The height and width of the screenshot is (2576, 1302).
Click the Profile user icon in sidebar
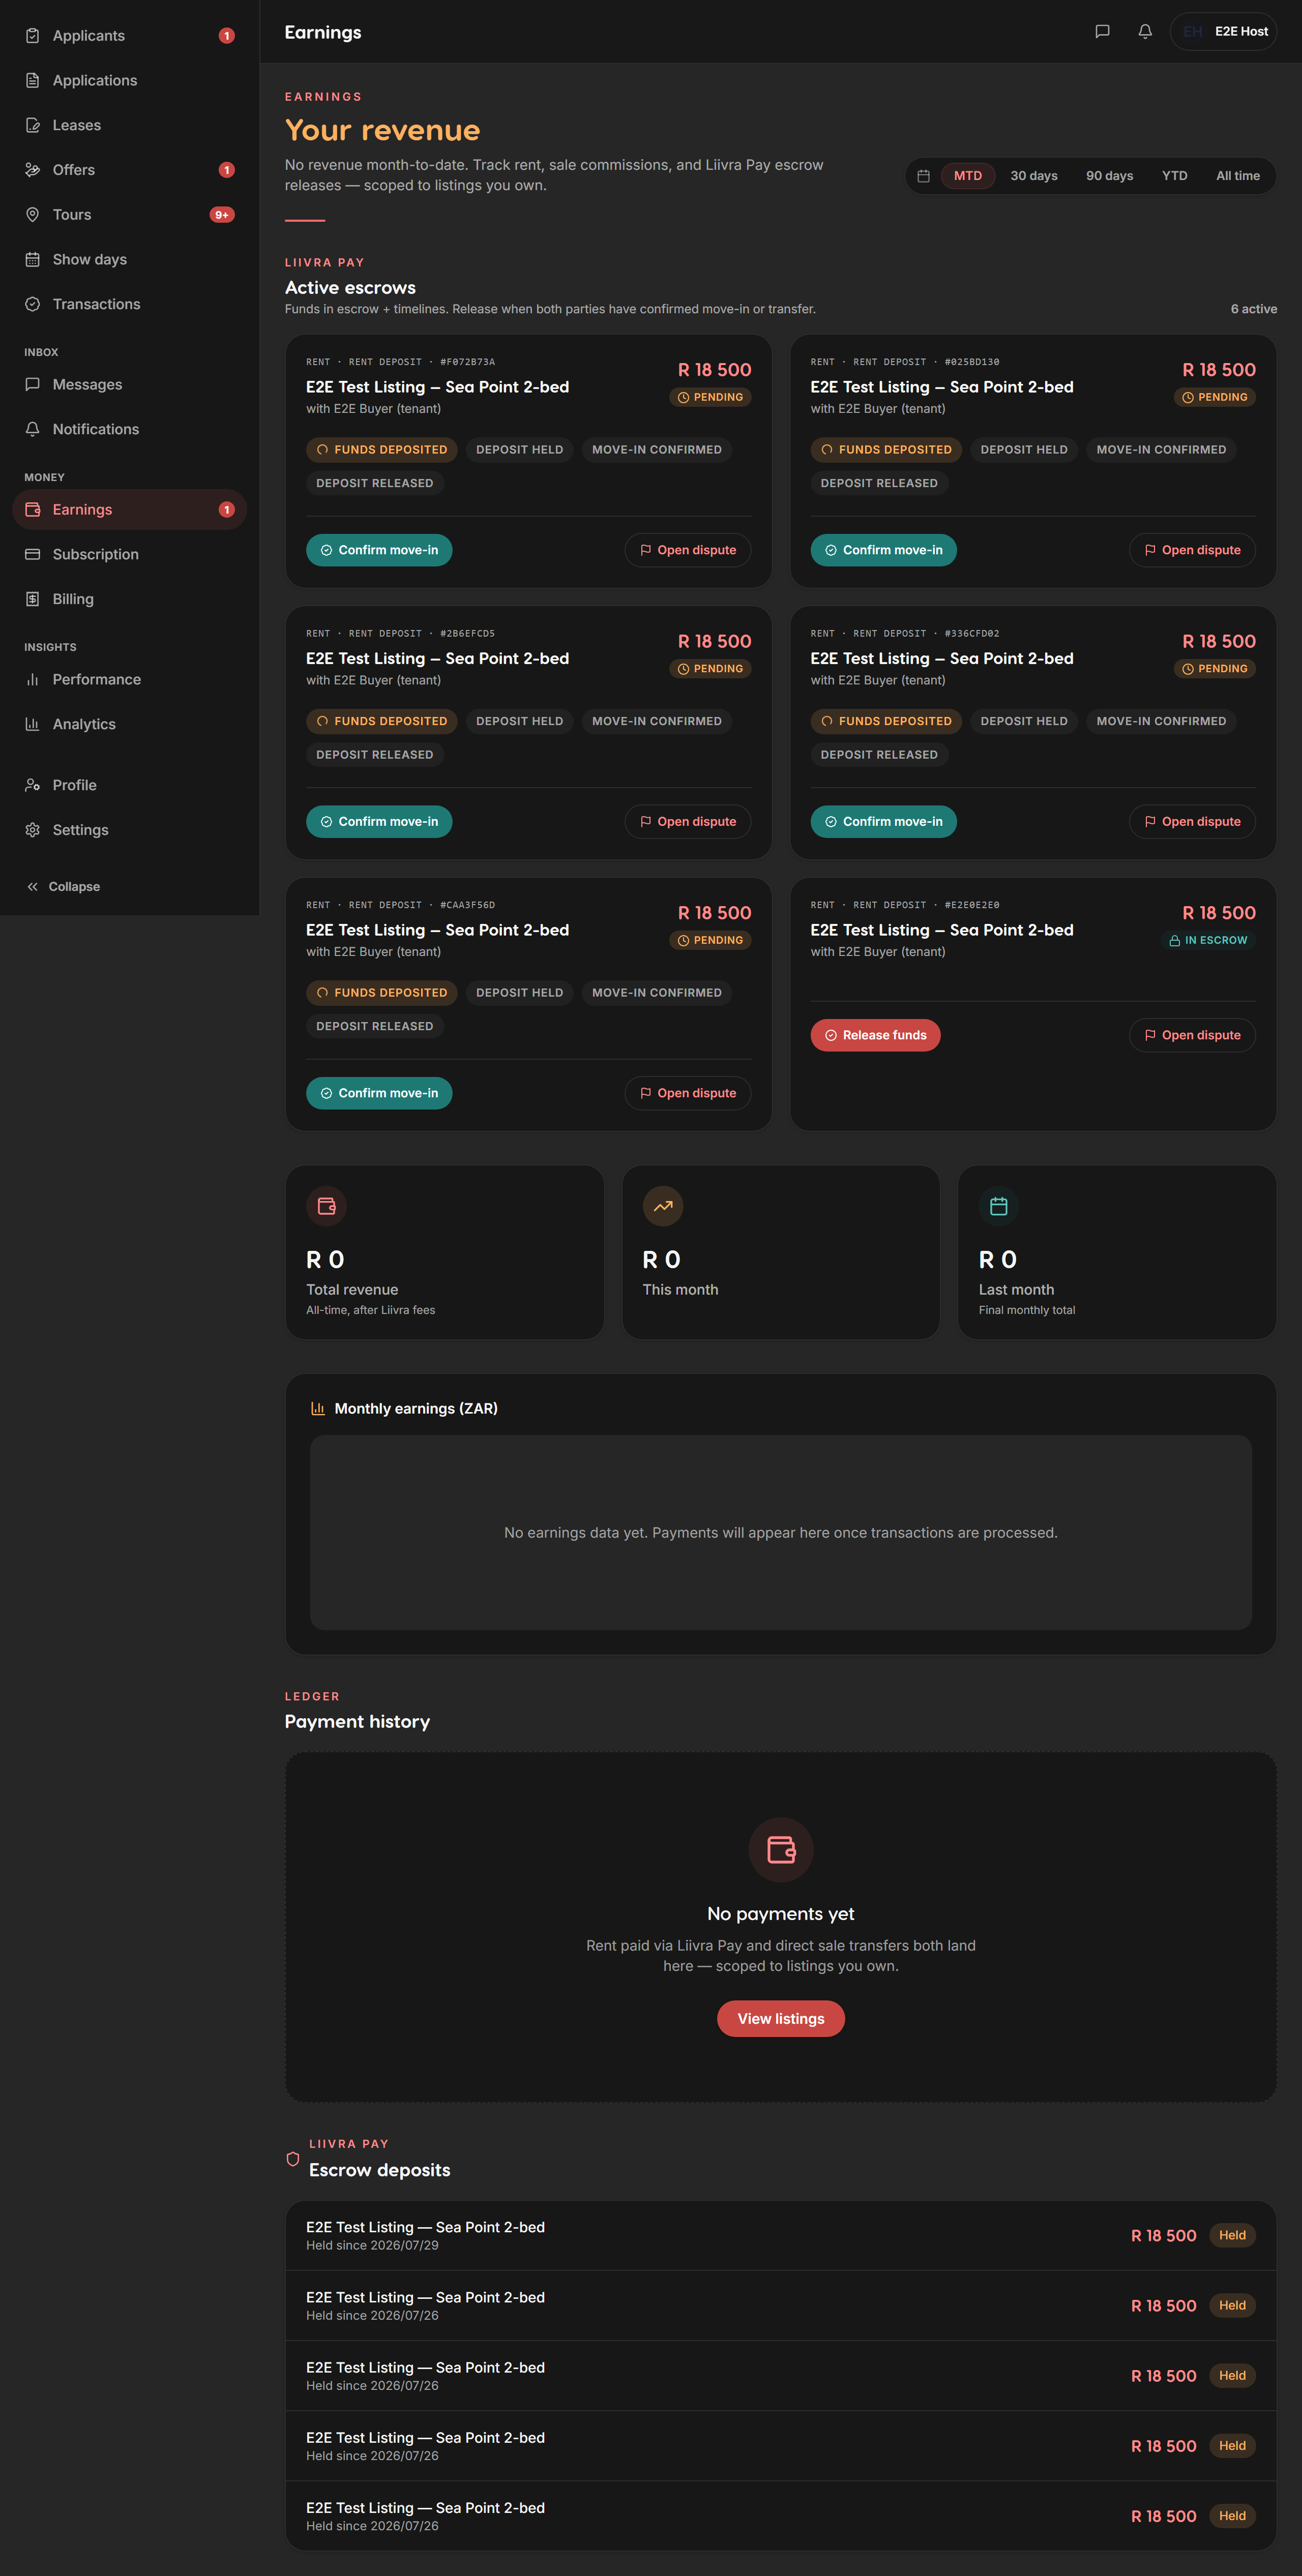coord(33,786)
